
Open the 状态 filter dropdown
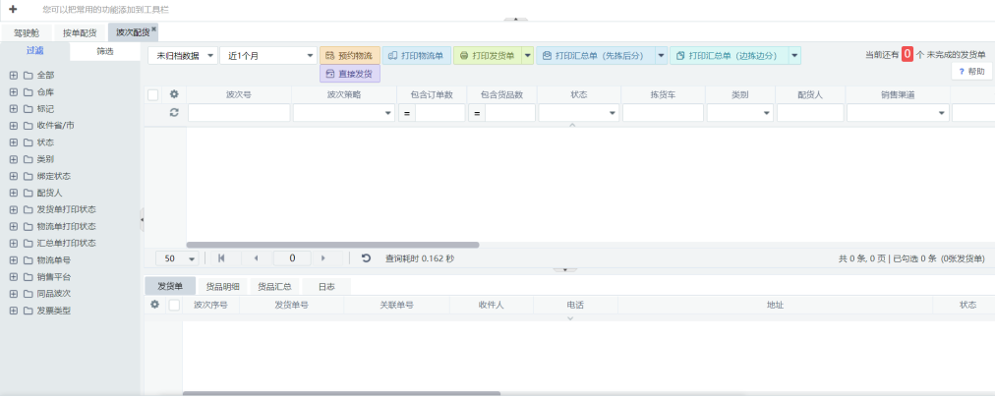click(x=579, y=113)
